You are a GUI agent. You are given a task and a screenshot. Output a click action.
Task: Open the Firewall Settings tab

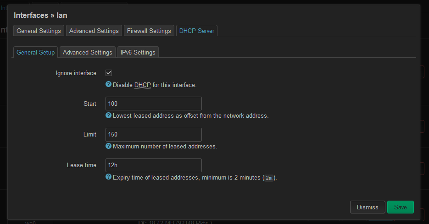tap(149, 31)
